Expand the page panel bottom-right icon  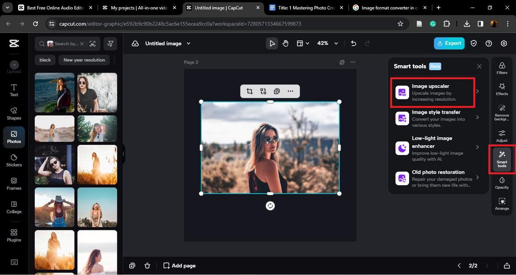[x=507, y=266]
